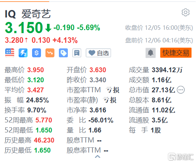Collapse the details with the bottom chevron
The image size is (196, 163).
click(x=98, y=157)
